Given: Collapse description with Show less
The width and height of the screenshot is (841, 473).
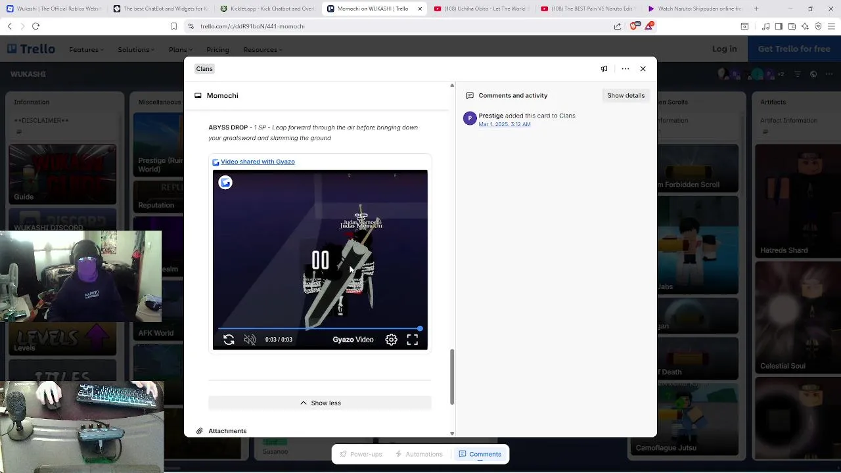Looking at the screenshot, I should (320, 403).
